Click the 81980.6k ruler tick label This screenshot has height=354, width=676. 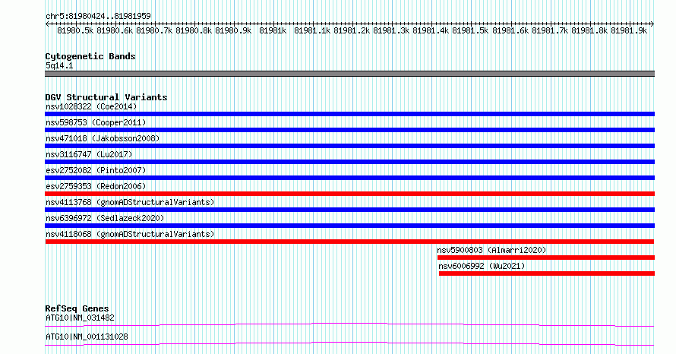coord(115,30)
